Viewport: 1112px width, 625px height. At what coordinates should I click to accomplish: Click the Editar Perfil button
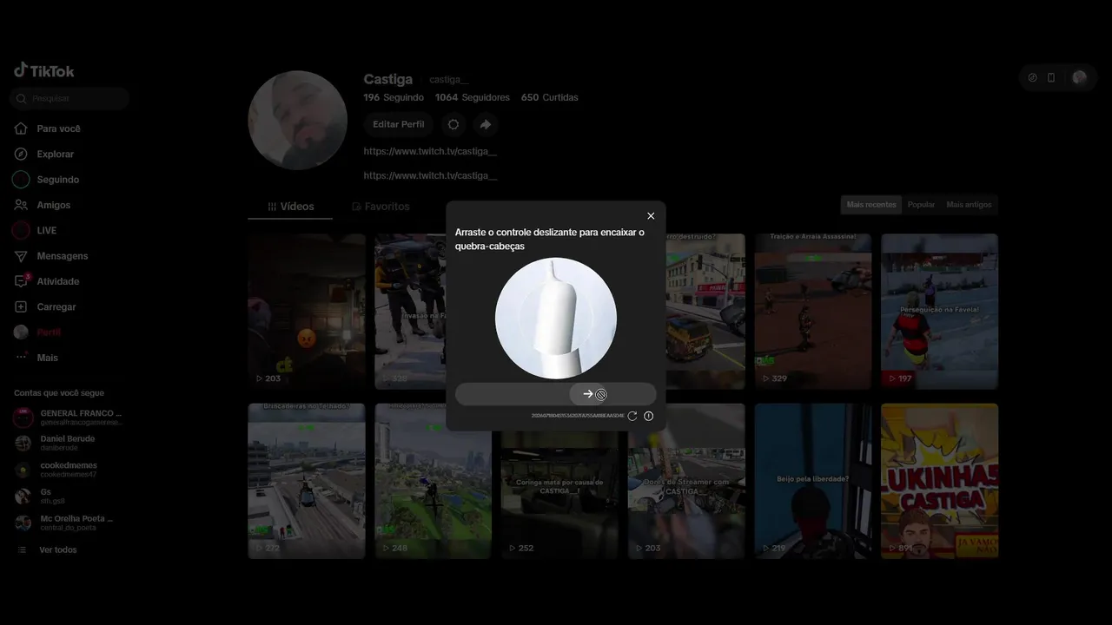(399, 124)
